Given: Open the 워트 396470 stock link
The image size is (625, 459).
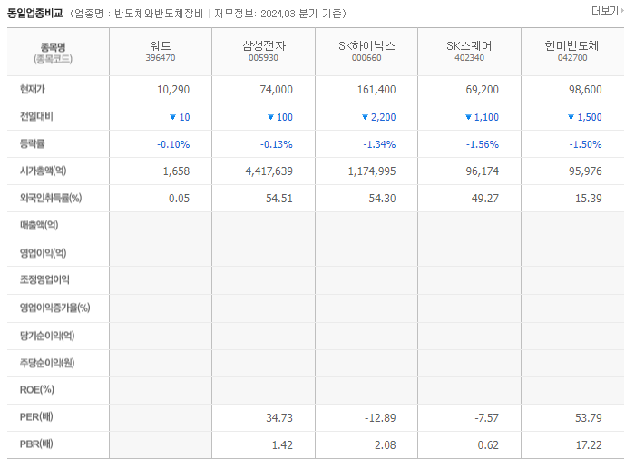Looking at the screenshot, I should (161, 51).
